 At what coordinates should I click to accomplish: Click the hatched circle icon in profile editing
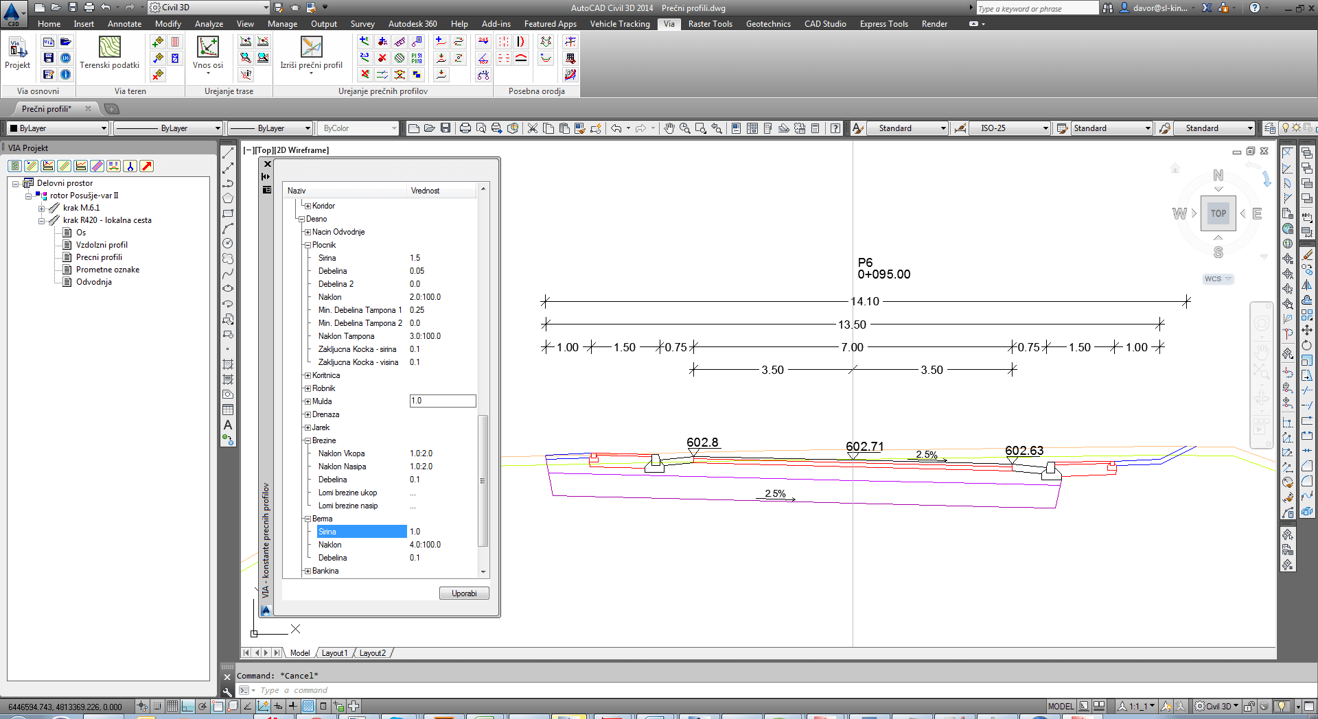400,58
